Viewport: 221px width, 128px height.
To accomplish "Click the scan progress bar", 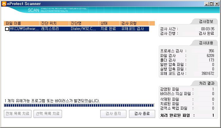I will [79, 105].
